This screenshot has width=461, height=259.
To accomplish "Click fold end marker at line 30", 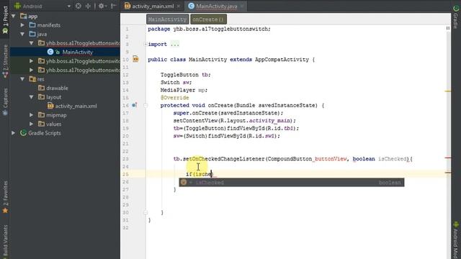I will [x=146, y=212].
